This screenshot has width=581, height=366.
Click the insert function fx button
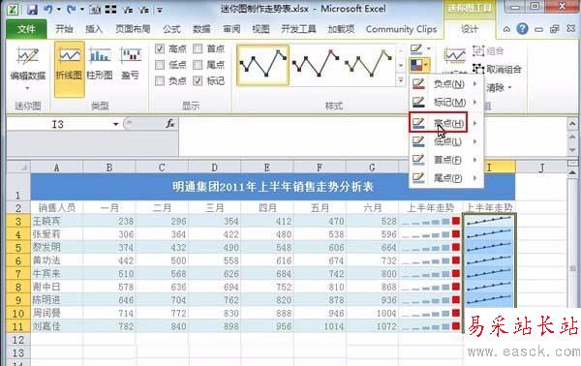click(x=170, y=124)
